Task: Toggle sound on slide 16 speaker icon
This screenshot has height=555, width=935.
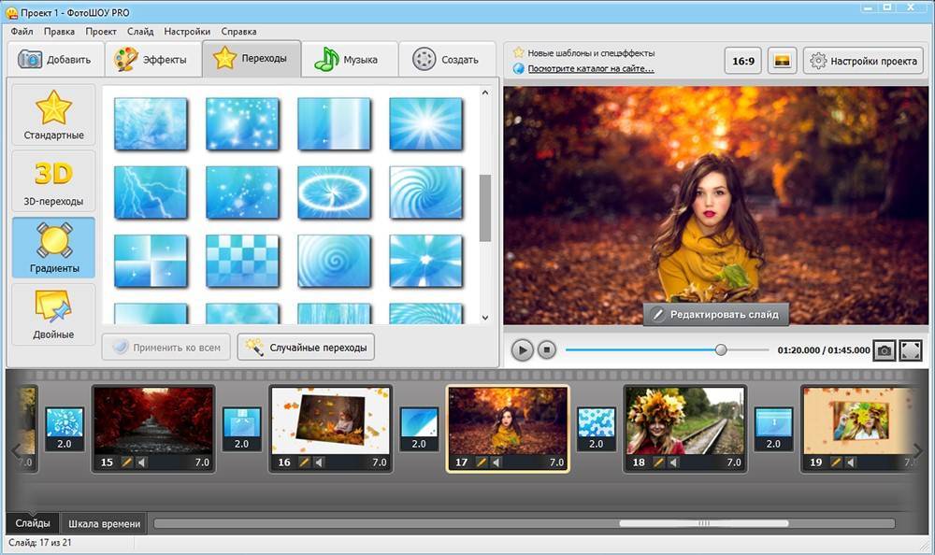Action: 320,462
